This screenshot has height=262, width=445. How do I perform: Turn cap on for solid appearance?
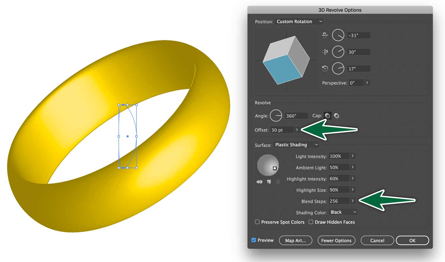pyautogui.click(x=328, y=116)
